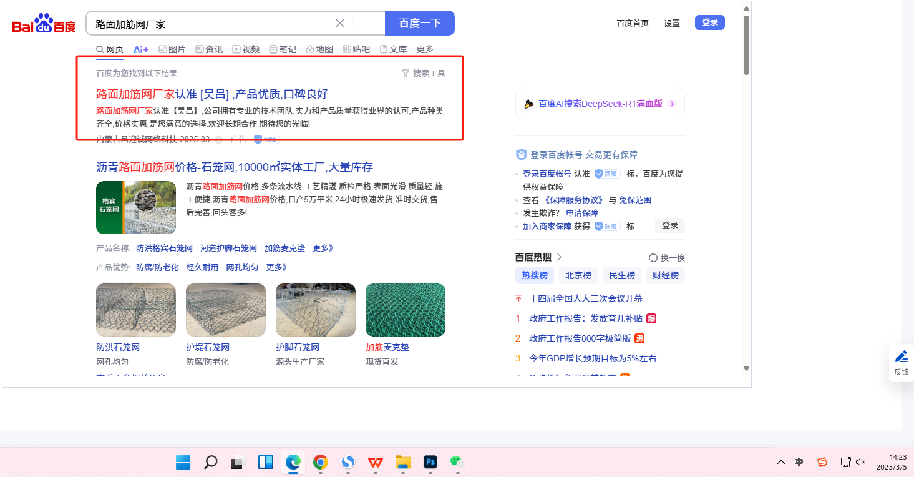The height and width of the screenshot is (477, 914).
Task: Switch to the 视频 tab
Action: pos(246,49)
